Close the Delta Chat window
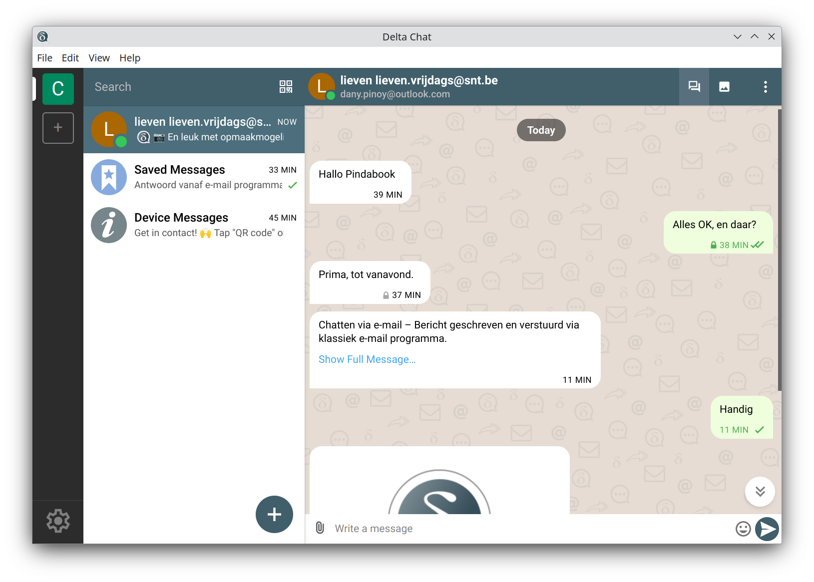The image size is (814, 582). coord(771,36)
